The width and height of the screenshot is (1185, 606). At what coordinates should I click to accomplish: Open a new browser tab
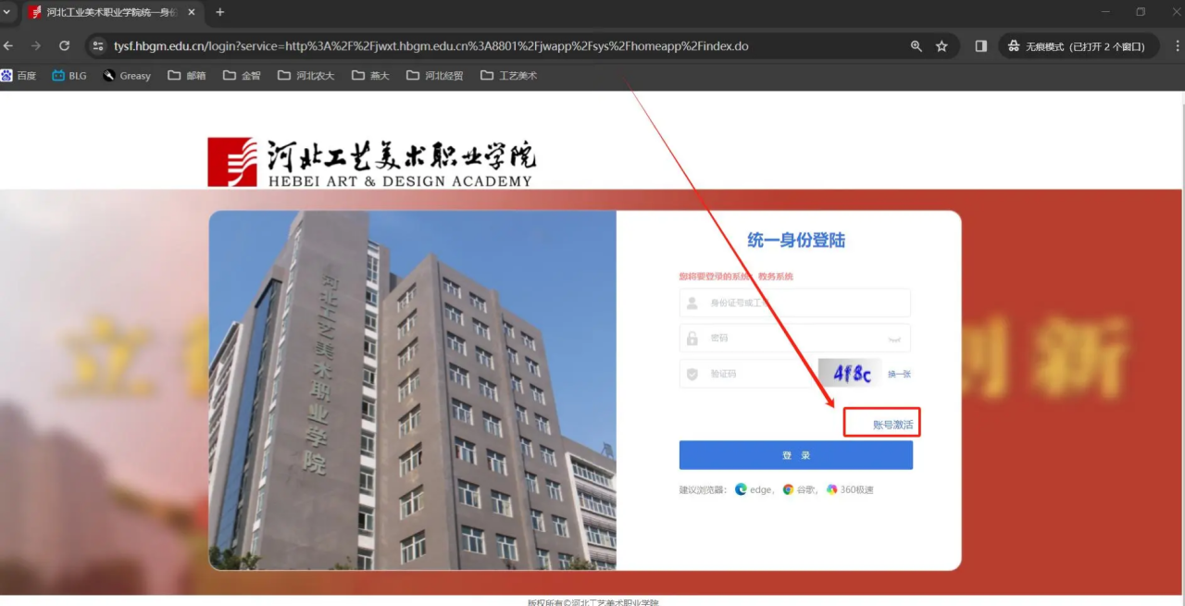pyautogui.click(x=220, y=12)
